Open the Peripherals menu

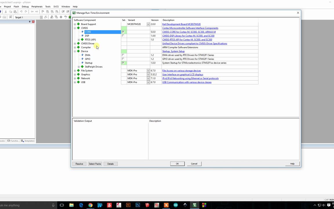tap(37, 6)
